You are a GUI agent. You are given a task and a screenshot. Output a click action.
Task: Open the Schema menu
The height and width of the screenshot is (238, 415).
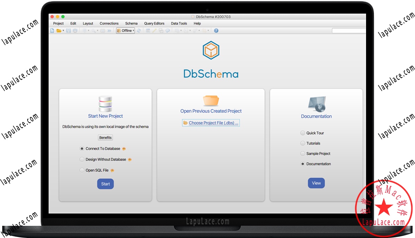coord(131,23)
